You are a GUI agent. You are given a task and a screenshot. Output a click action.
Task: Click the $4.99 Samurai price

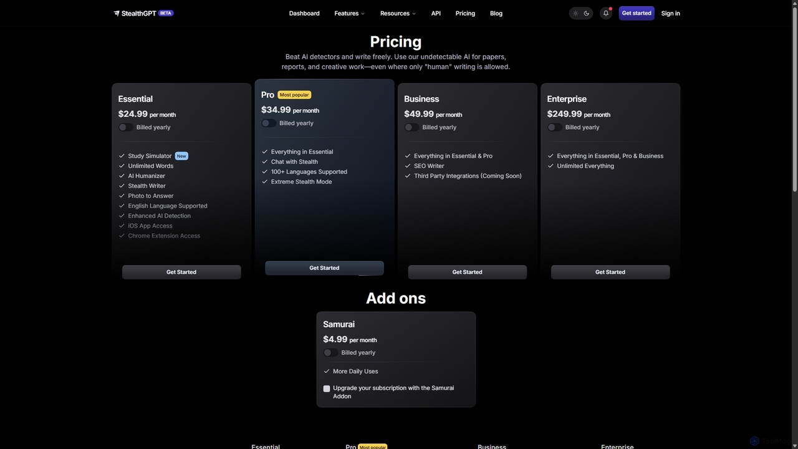(335, 339)
